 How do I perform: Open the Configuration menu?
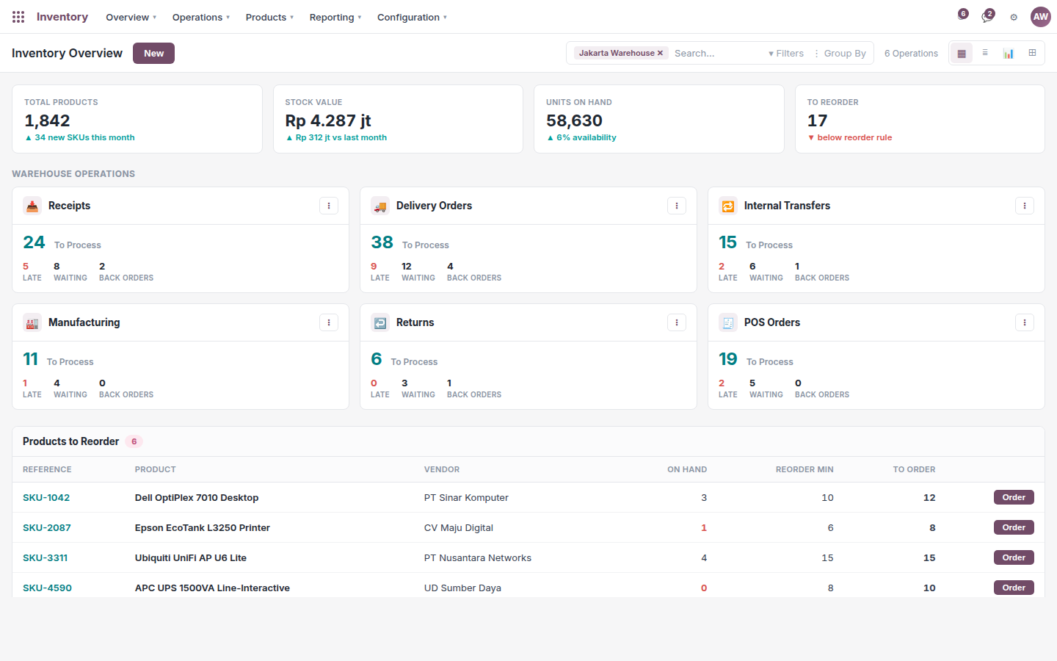412,17
